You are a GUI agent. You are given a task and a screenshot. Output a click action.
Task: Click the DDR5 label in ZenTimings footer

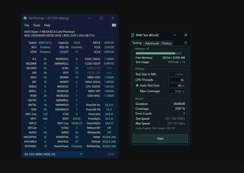point(111,154)
